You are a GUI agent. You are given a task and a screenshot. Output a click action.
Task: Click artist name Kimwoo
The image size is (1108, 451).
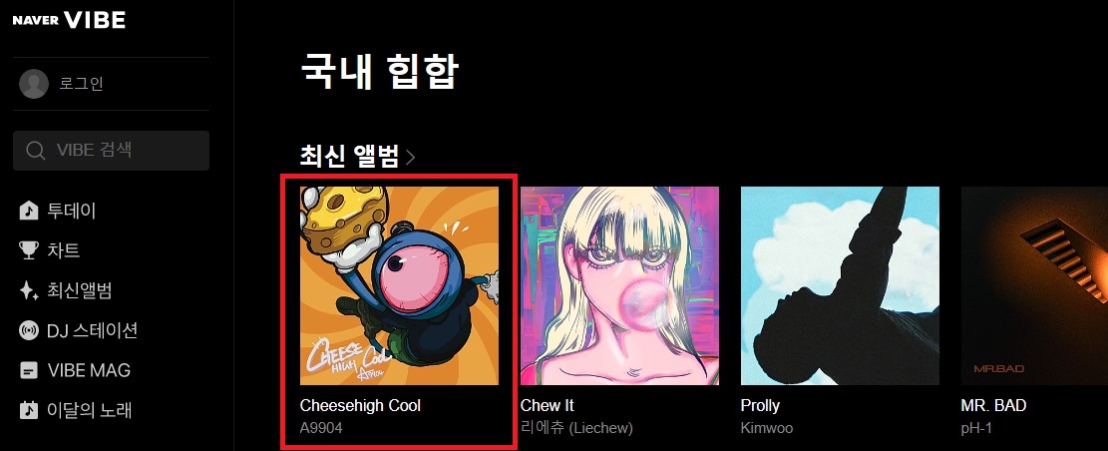[767, 428]
